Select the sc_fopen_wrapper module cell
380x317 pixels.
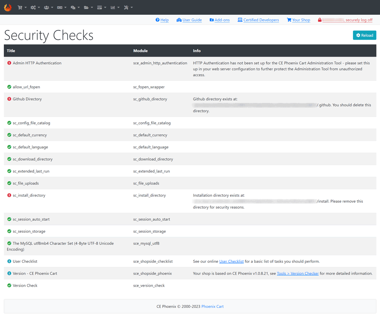(x=149, y=87)
